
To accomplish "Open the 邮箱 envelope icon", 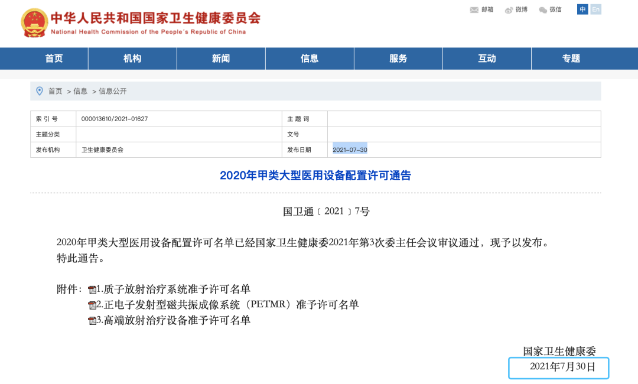I will click(x=474, y=10).
